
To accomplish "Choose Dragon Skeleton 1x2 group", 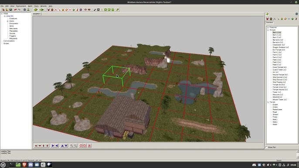I will pyautogui.click(x=281, y=47).
